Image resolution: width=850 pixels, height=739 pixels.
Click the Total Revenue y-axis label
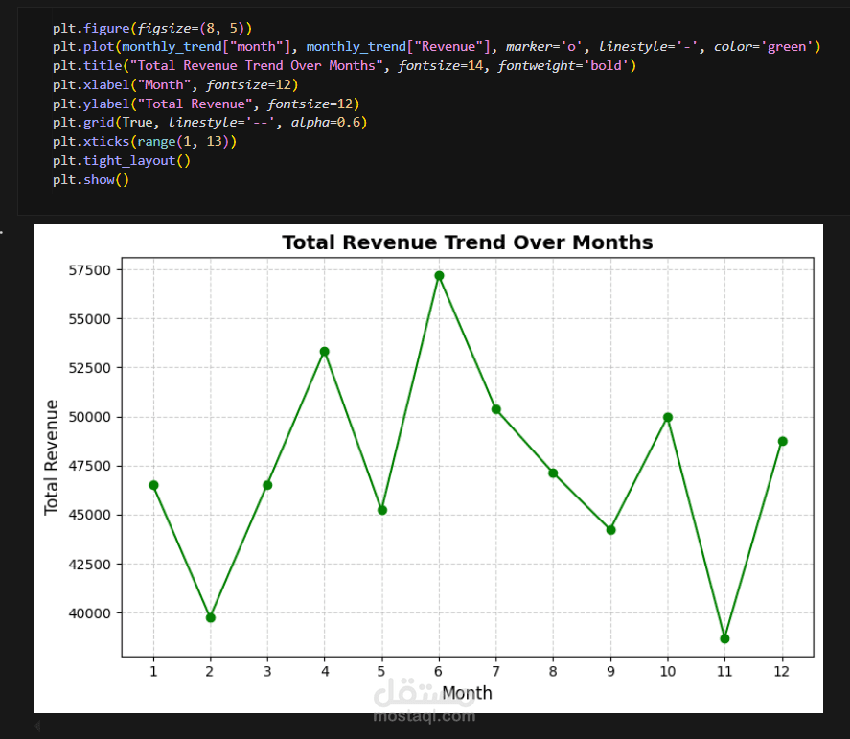(x=52, y=457)
